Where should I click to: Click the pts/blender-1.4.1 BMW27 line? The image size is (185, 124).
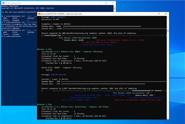point(72,52)
